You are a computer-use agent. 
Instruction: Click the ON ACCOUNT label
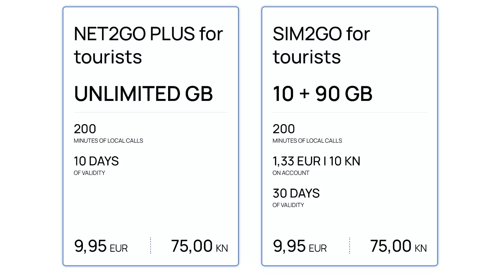pyautogui.click(x=291, y=173)
